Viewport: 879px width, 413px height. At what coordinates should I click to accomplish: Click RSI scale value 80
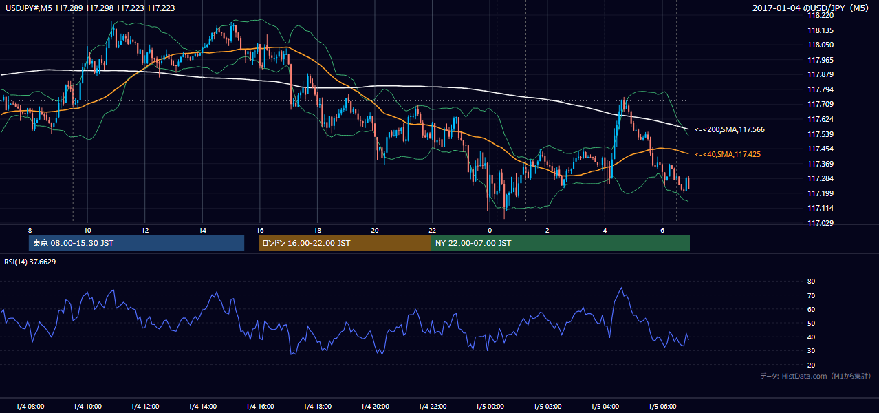(x=812, y=282)
